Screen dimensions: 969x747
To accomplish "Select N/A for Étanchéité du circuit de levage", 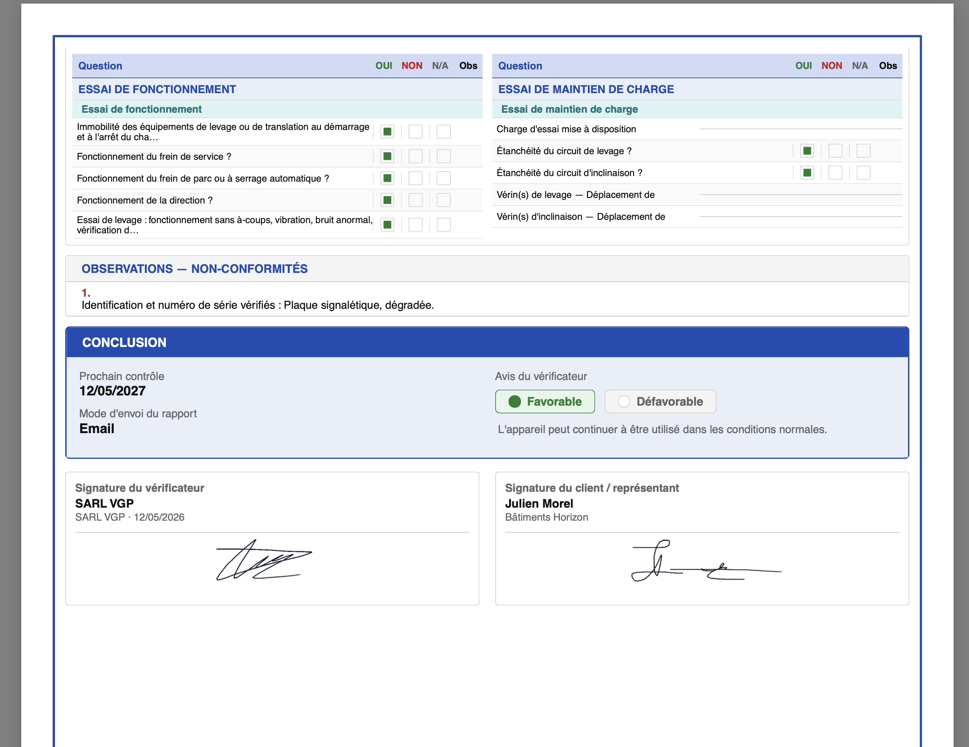I will (x=863, y=151).
